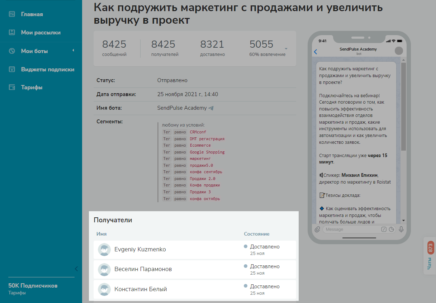Tap the microphone icon in phone preview
436x303 pixels.
tap(401, 229)
